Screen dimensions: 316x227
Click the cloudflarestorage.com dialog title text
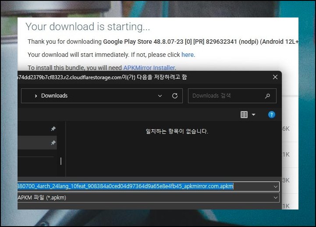click(102, 77)
